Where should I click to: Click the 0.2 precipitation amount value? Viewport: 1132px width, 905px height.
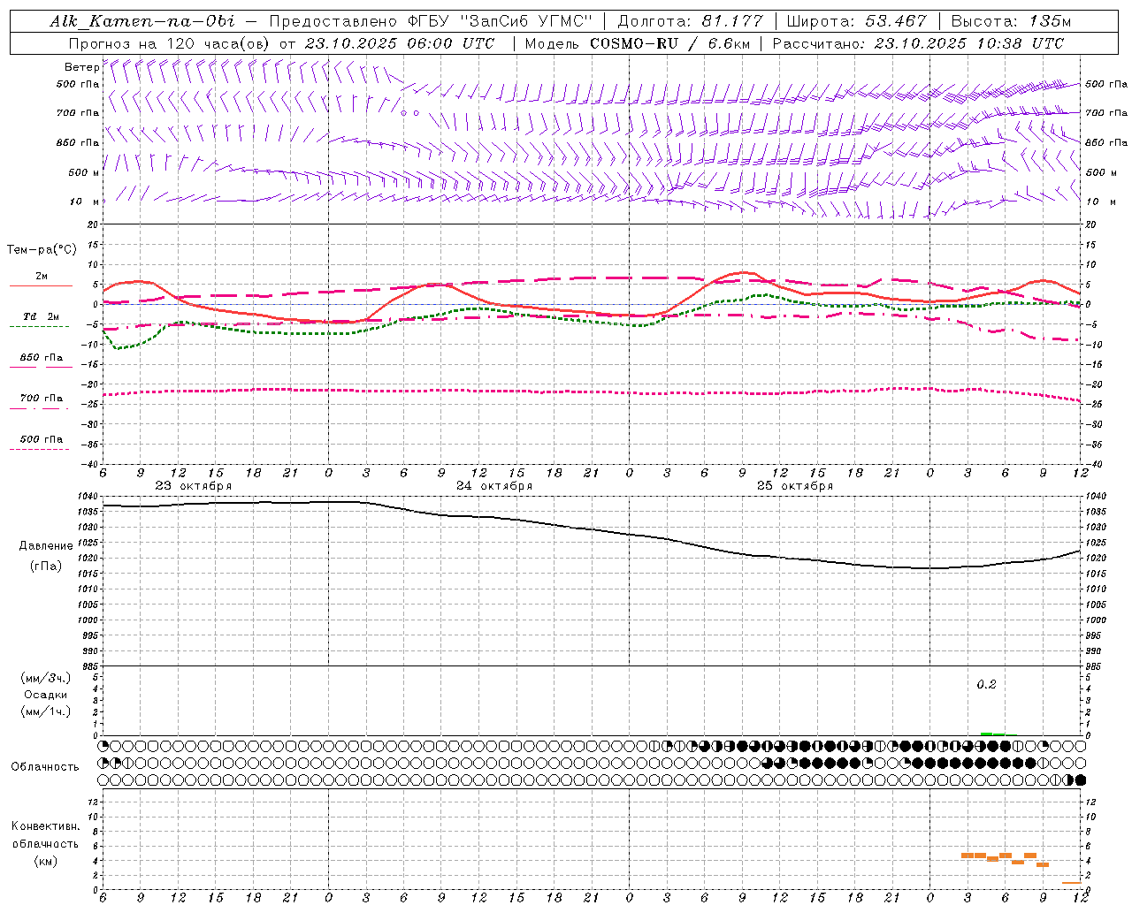(986, 684)
